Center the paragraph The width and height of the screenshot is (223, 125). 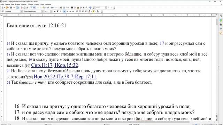[67, 11]
